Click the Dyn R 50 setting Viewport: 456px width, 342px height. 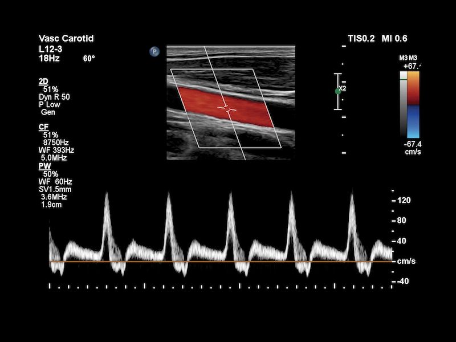coord(54,97)
